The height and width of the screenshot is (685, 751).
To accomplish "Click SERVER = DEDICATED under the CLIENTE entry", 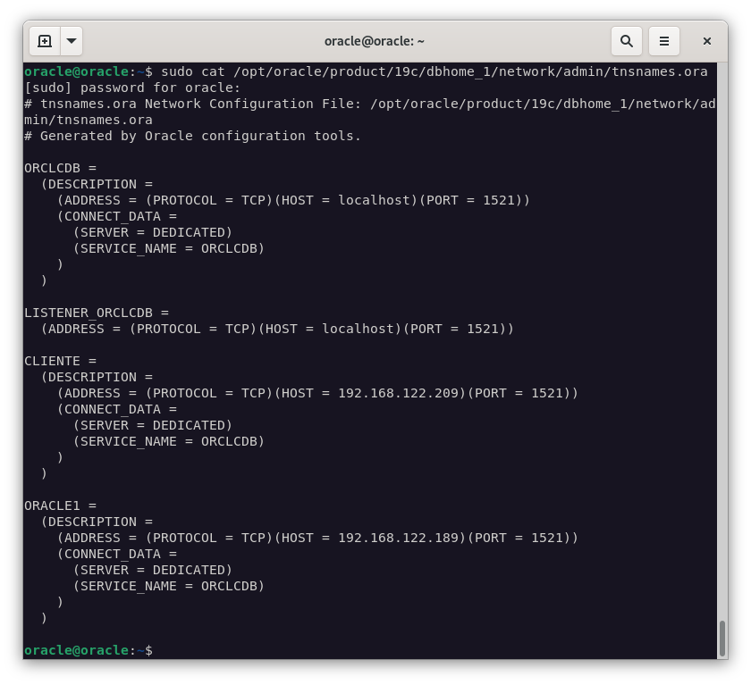I will coord(153,425).
